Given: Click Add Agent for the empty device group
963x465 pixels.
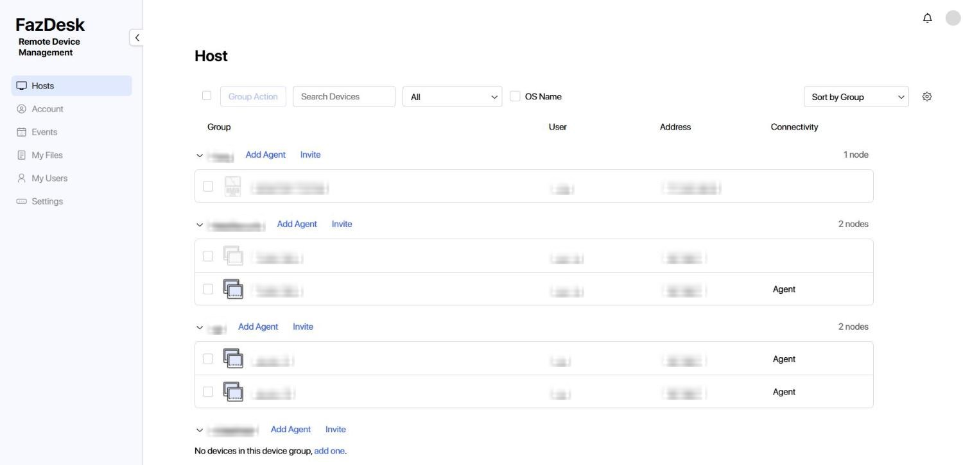Looking at the screenshot, I should pos(291,429).
